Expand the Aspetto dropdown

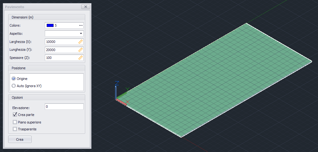81,33
